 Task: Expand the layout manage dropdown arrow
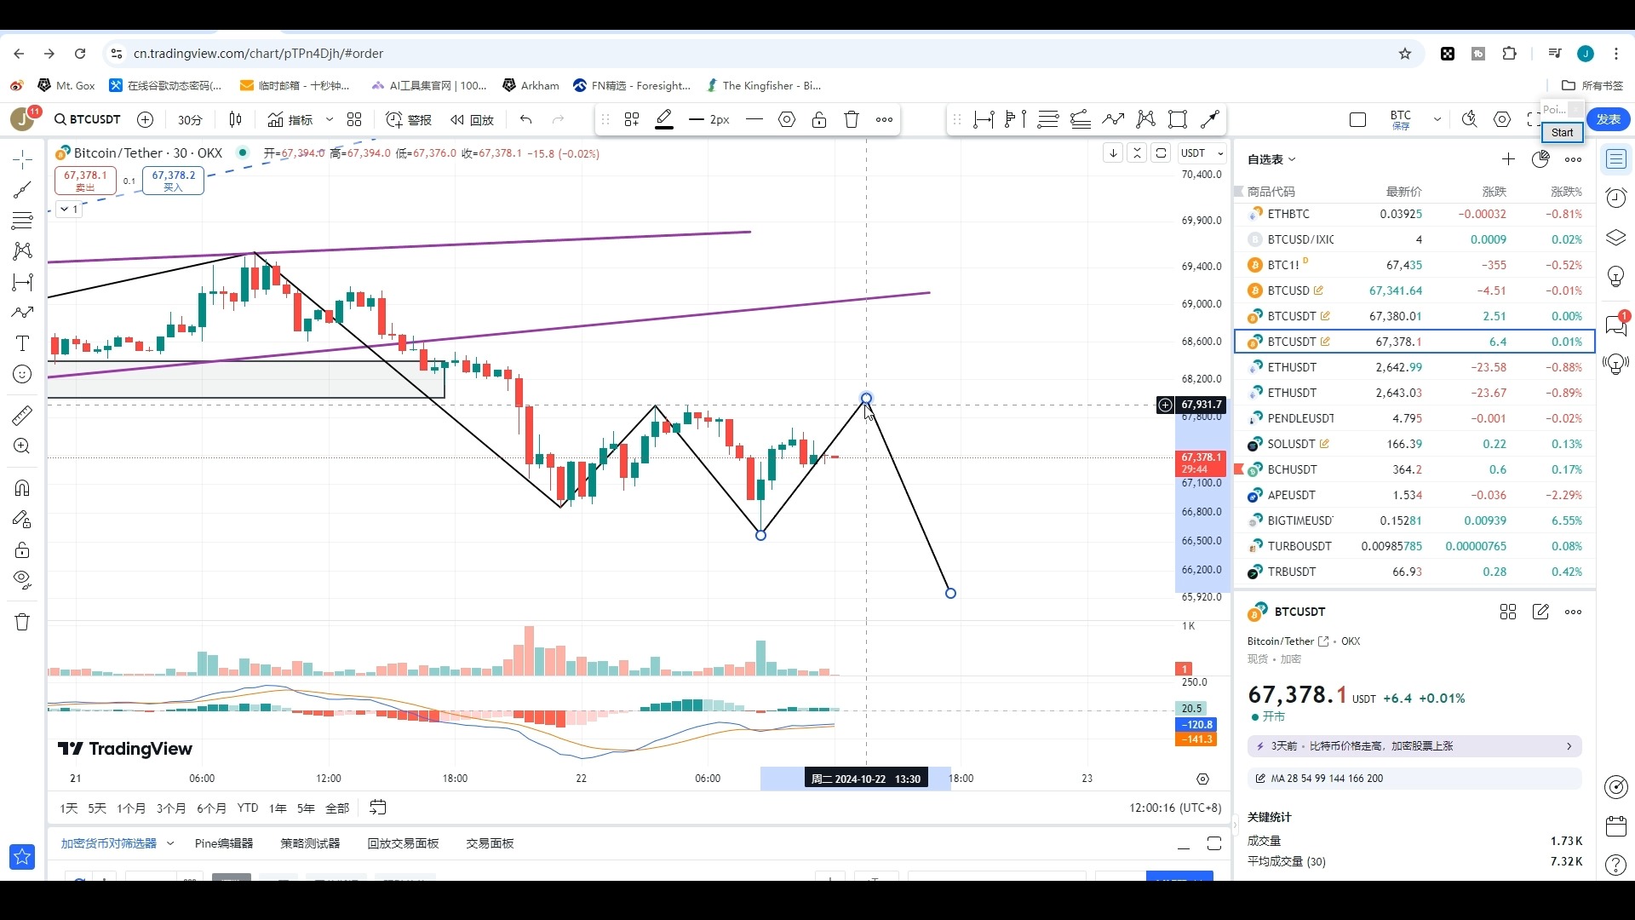[1437, 119]
